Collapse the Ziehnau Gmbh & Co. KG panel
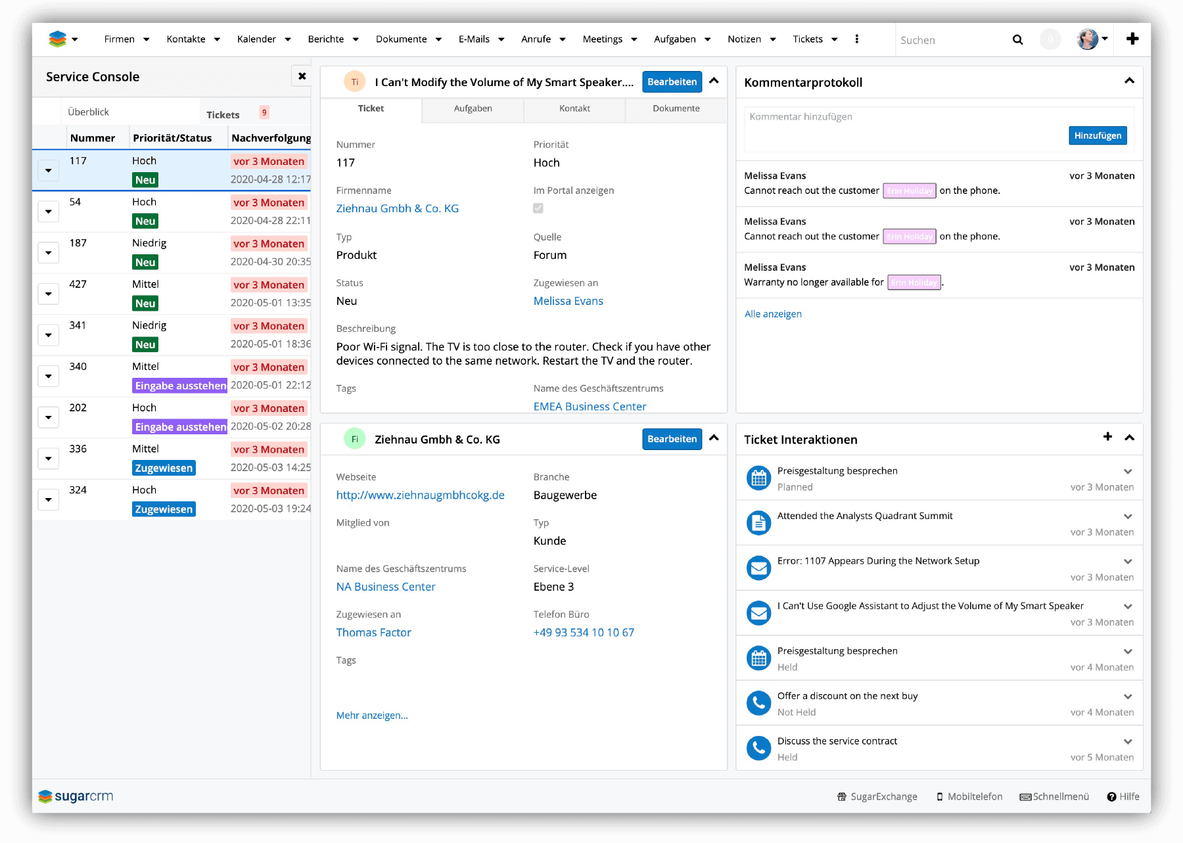The width and height of the screenshot is (1183, 843). pos(714,438)
